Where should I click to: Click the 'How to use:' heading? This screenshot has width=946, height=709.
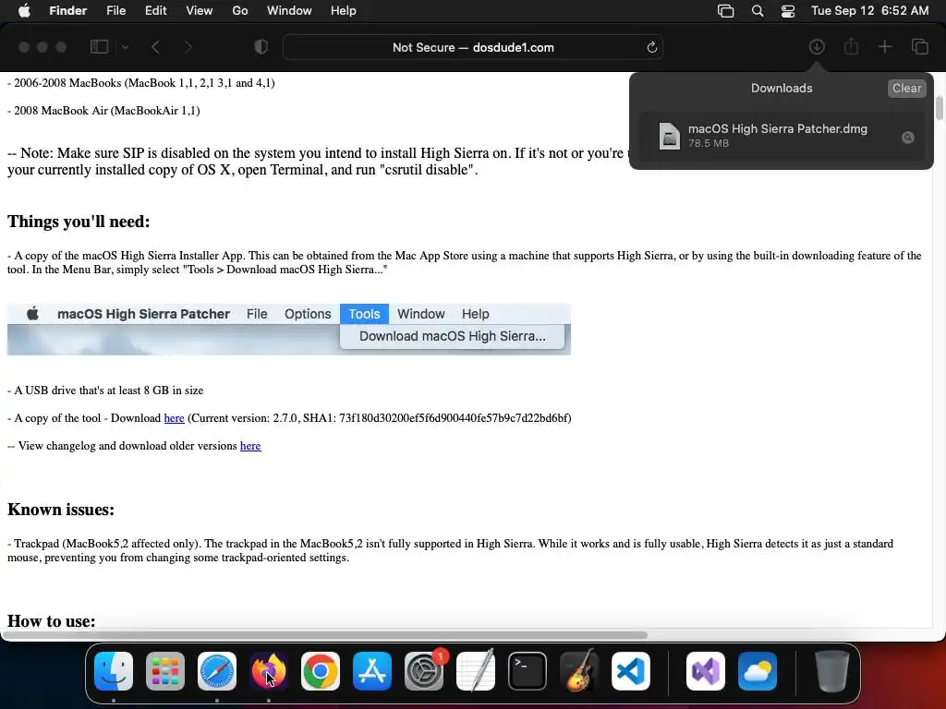tap(52, 621)
